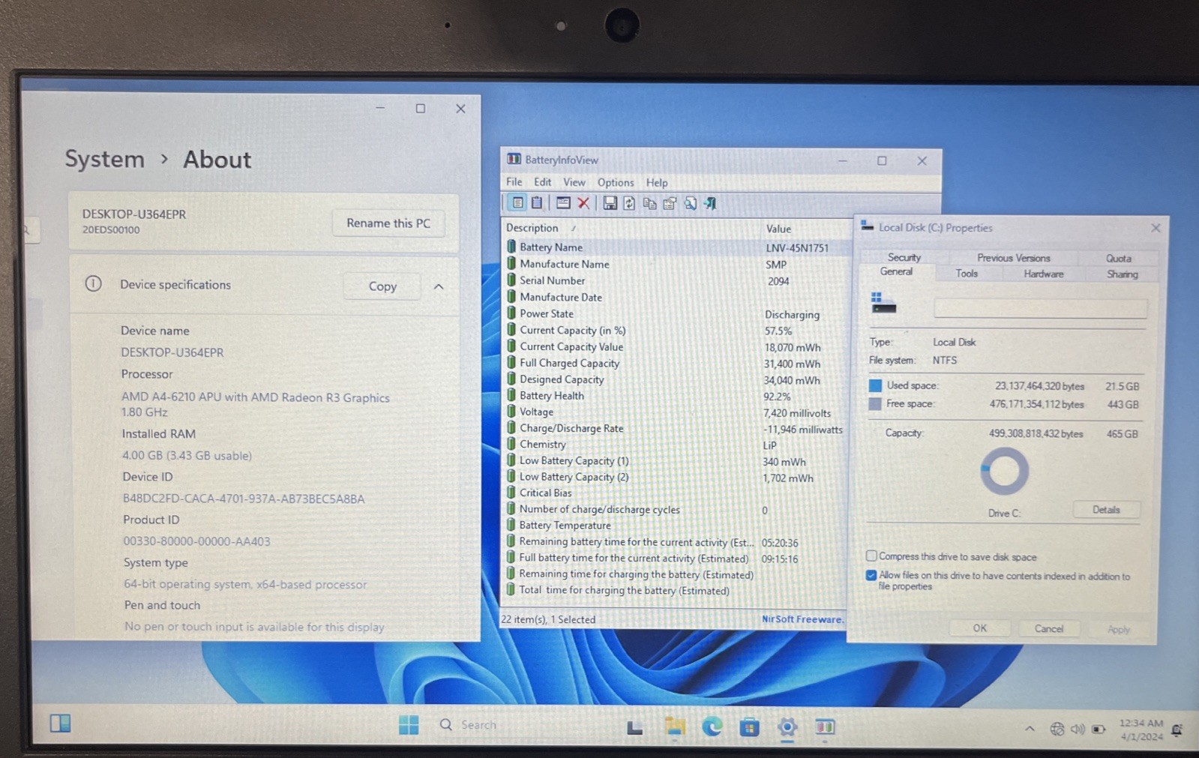This screenshot has width=1199, height=758.
Task: Select the General tab in Properties
Action: (896, 271)
